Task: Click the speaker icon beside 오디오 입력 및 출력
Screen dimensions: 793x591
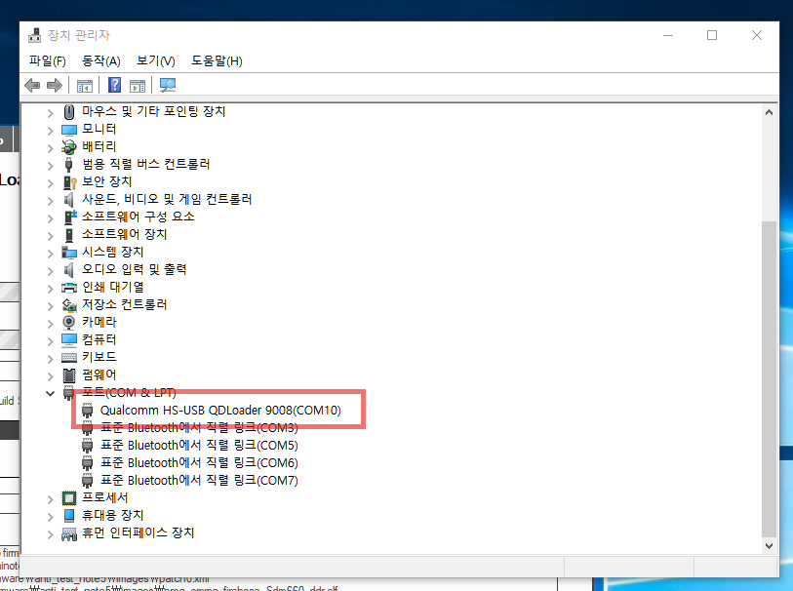Action: coord(69,270)
